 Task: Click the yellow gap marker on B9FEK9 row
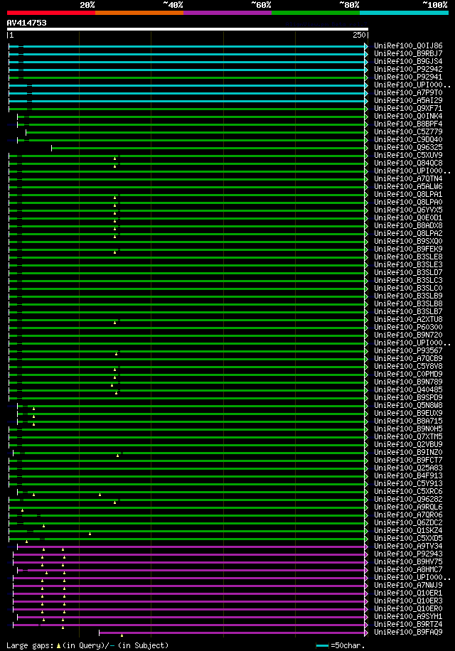click(x=115, y=252)
